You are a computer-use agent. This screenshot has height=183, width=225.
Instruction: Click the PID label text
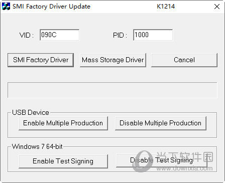pyautogui.click(x=120, y=35)
